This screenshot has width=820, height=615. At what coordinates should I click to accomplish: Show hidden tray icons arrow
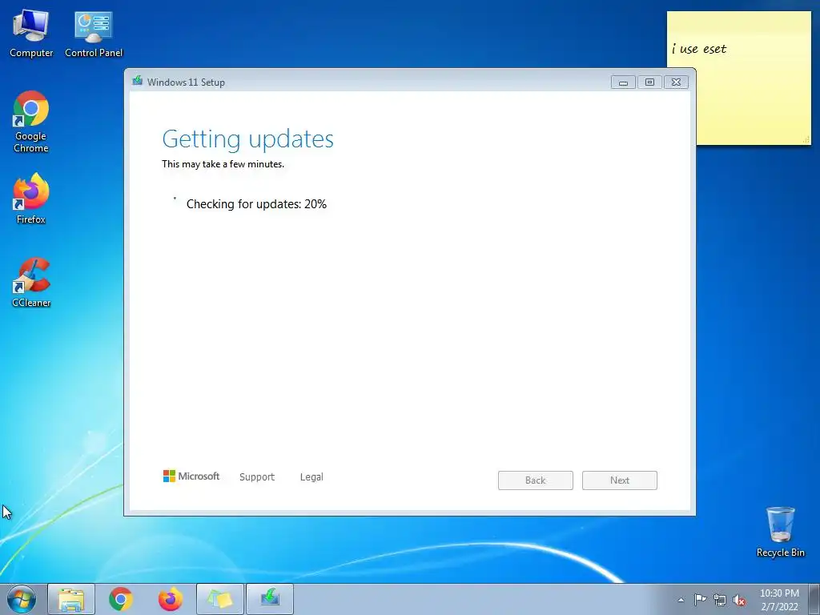tap(681, 600)
